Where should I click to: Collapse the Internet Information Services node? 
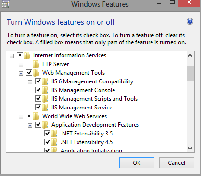(12, 56)
